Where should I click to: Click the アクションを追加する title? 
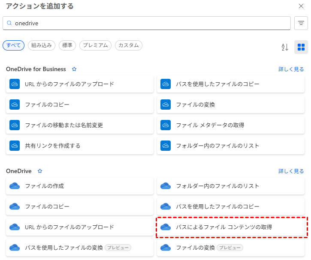[x=39, y=6]
